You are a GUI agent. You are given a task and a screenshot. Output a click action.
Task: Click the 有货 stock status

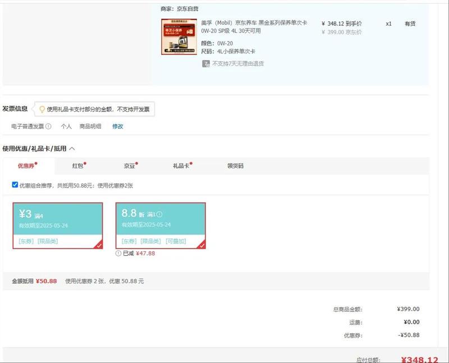(x=410, y=24)
